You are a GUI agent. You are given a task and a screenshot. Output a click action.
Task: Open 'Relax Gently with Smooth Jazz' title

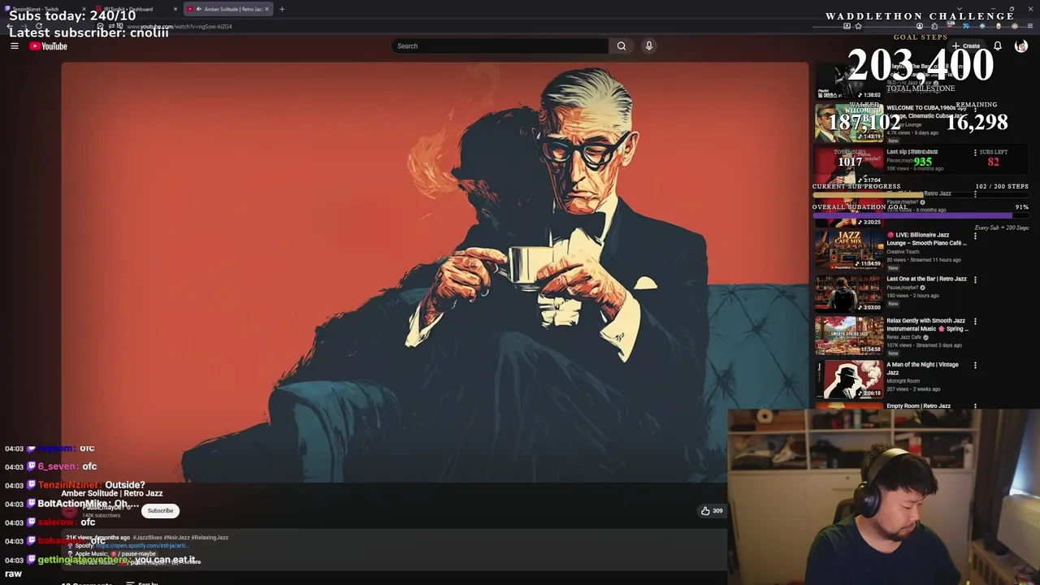click(927, 324)
